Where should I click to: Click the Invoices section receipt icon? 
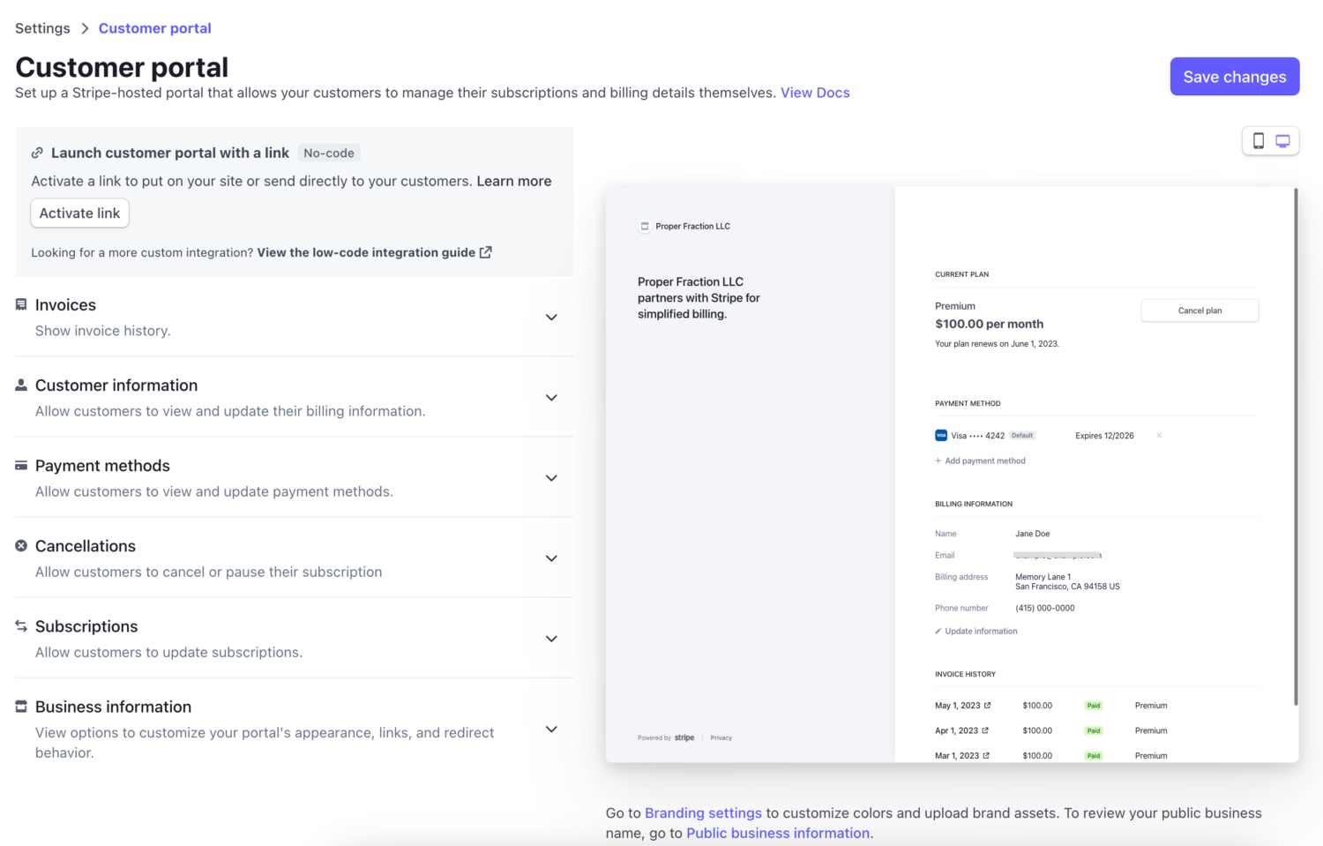21,304
